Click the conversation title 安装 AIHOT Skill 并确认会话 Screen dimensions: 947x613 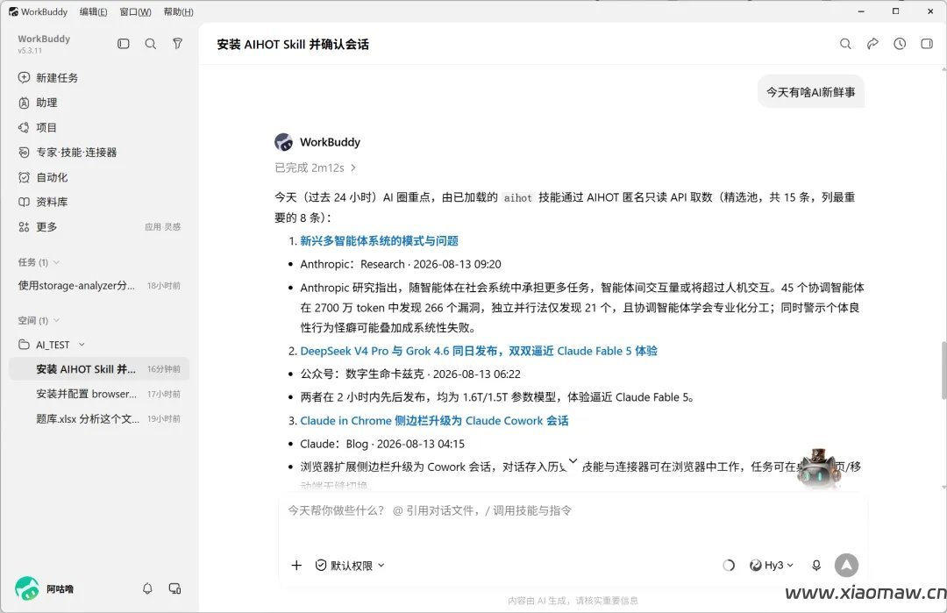pyautogui.click(x=293, y=44)
